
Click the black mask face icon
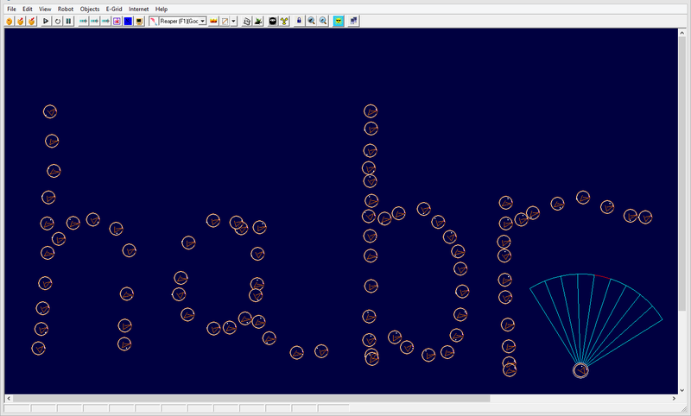[273, 21]
